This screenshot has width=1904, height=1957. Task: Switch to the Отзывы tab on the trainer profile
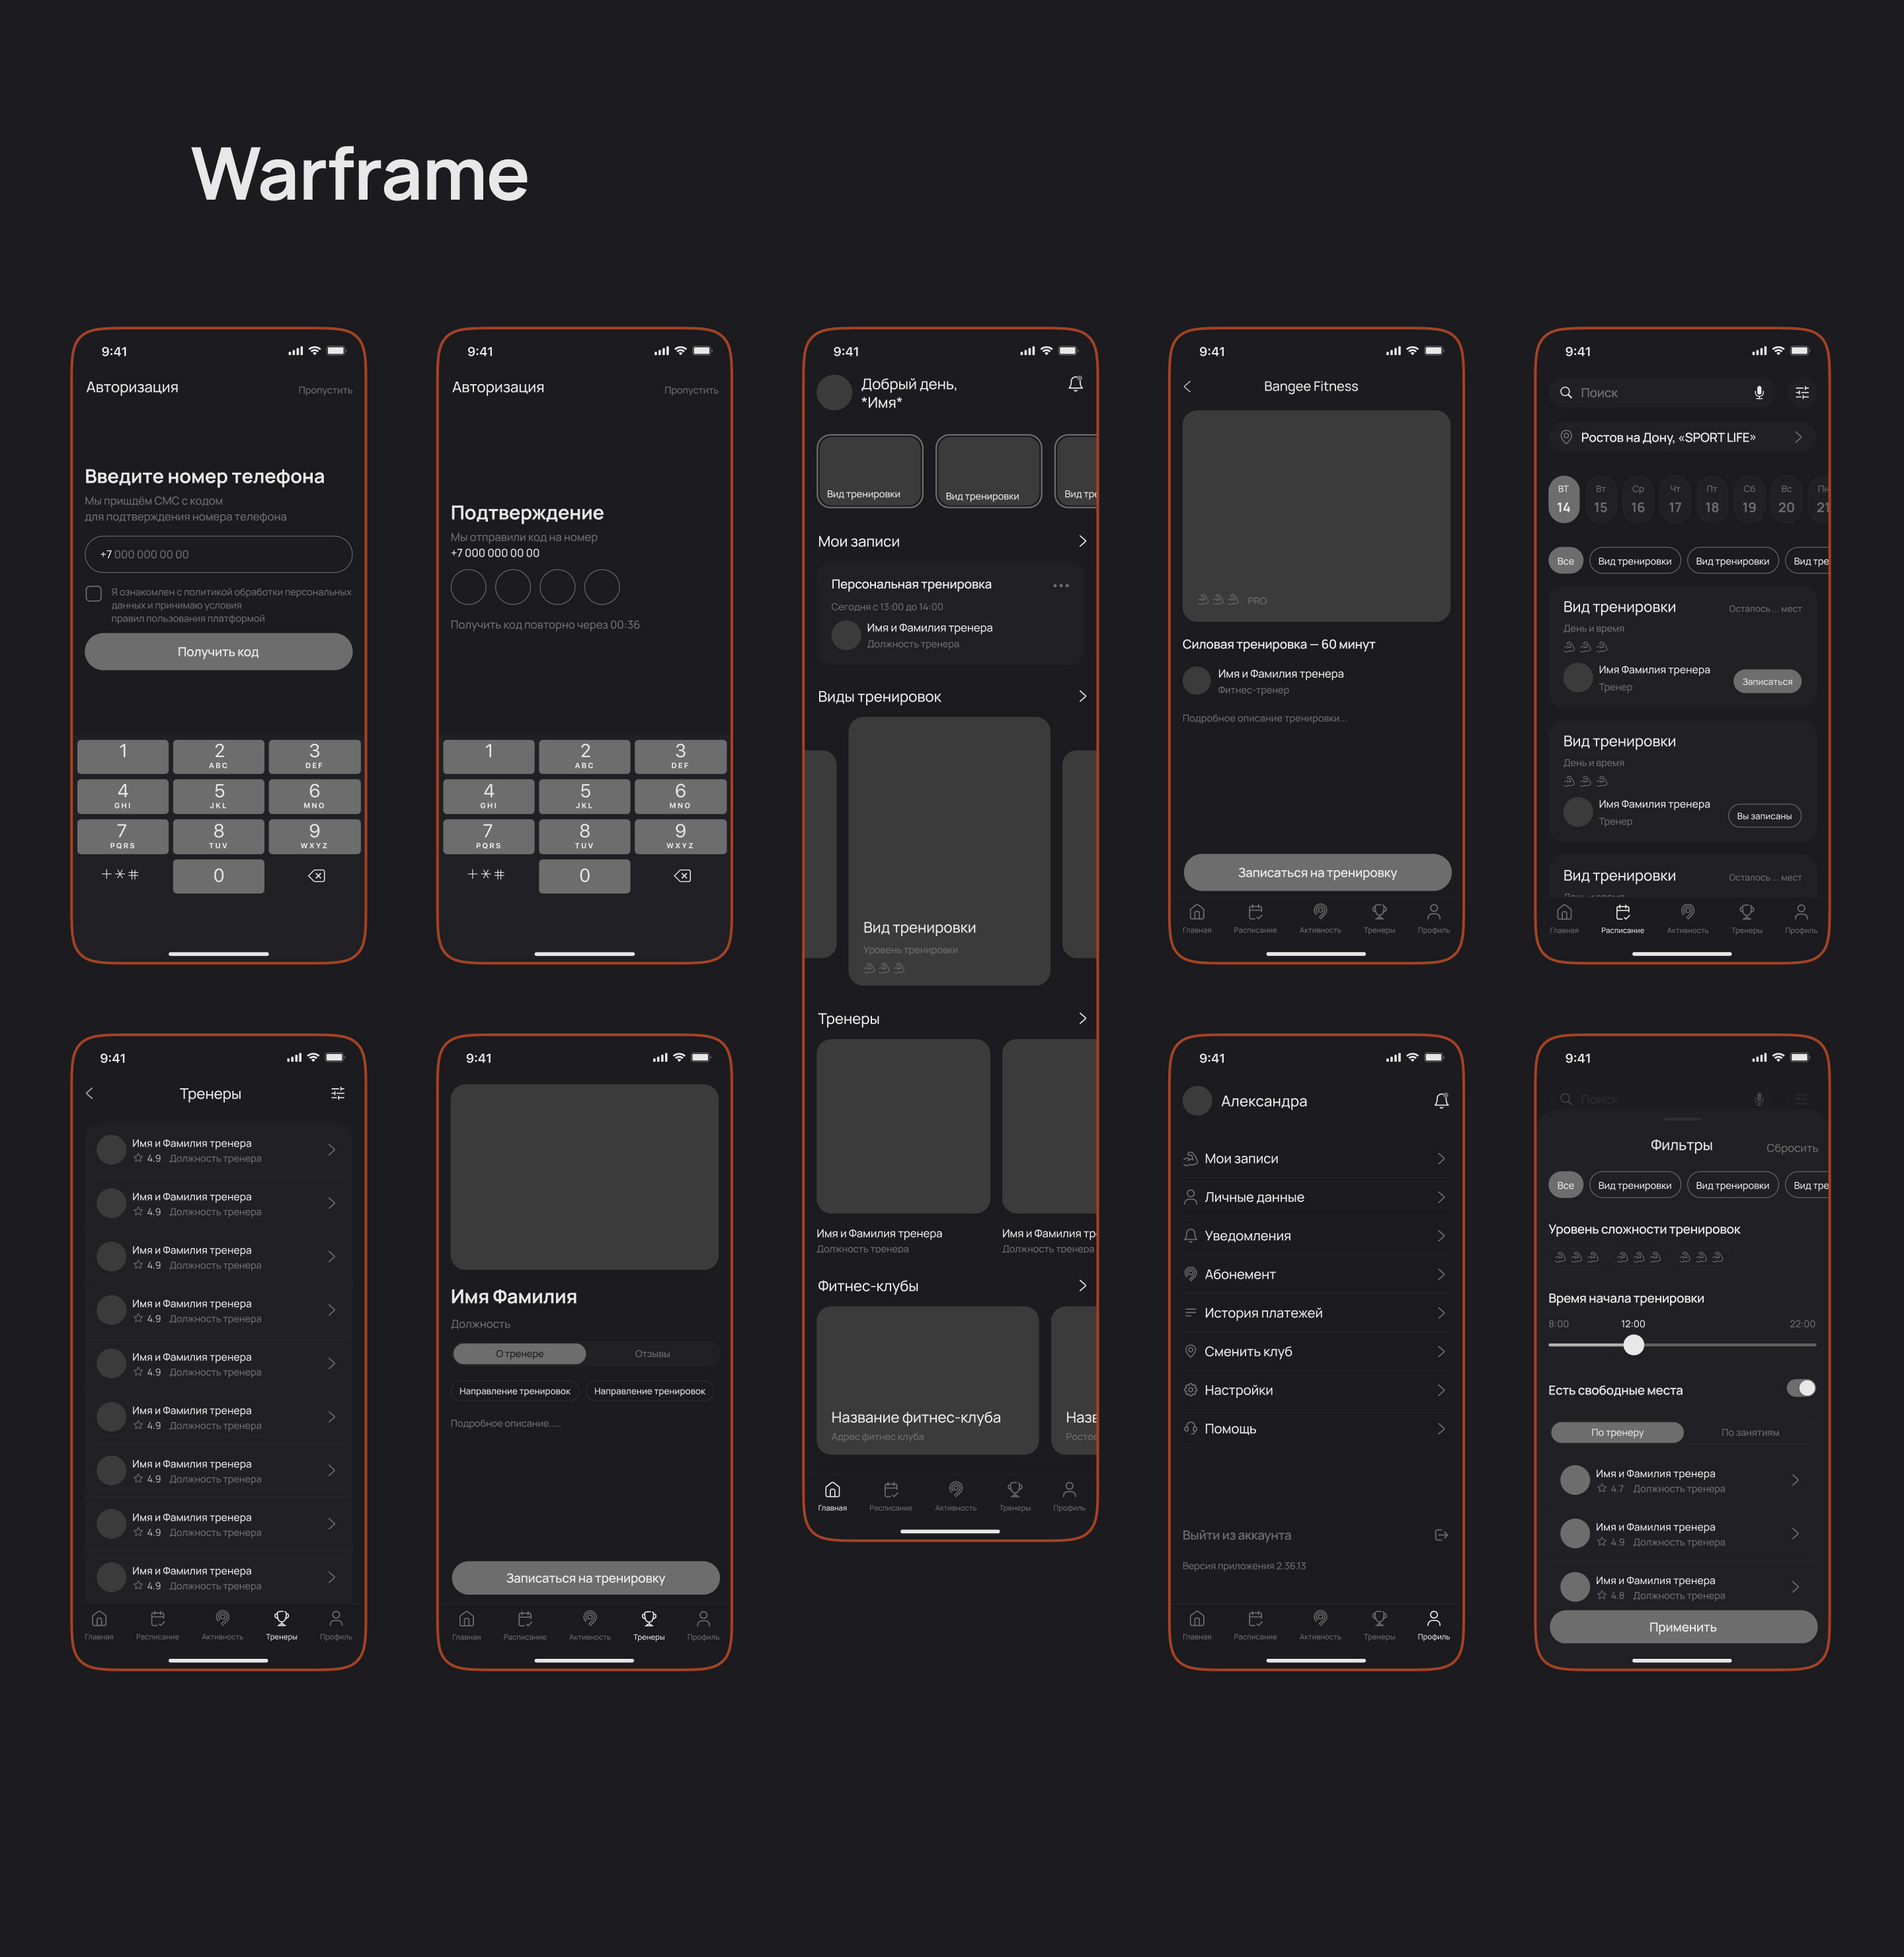652,1354
